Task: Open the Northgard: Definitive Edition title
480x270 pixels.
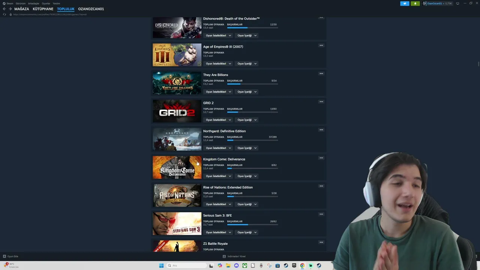Action: 225,131
